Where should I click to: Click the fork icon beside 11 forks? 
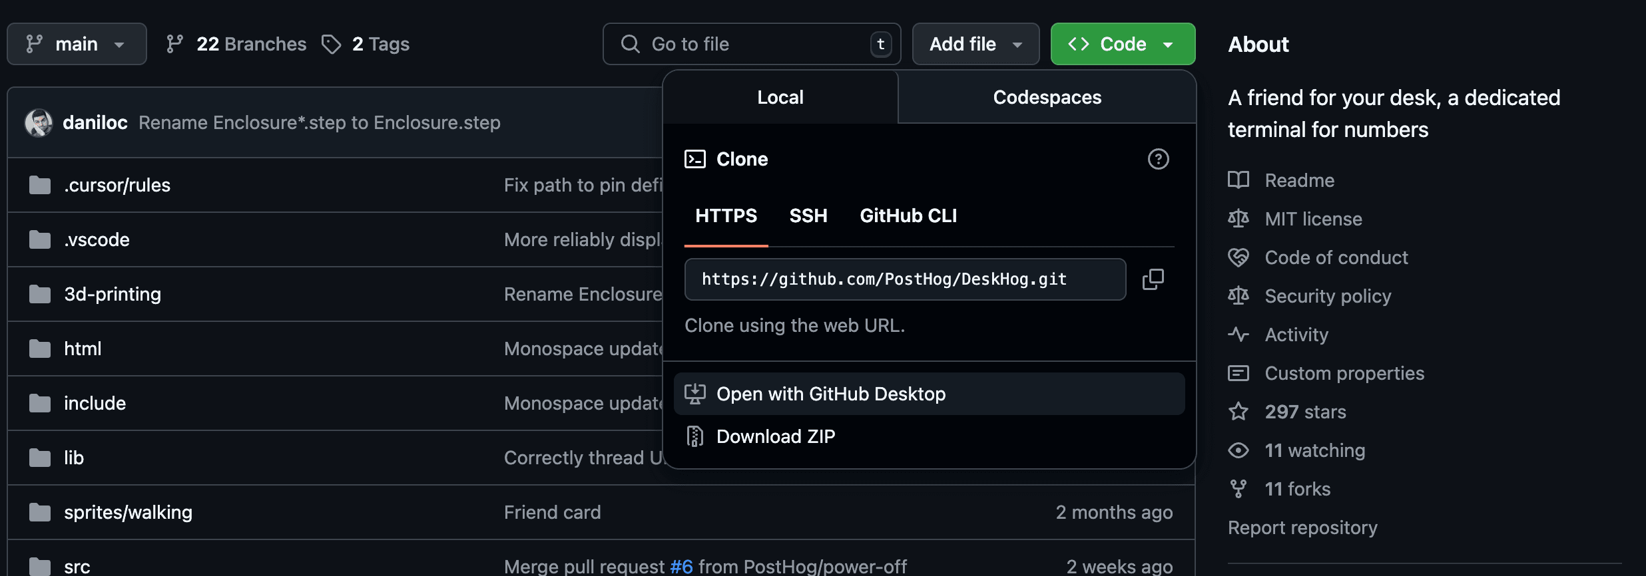pos(1238,489)
